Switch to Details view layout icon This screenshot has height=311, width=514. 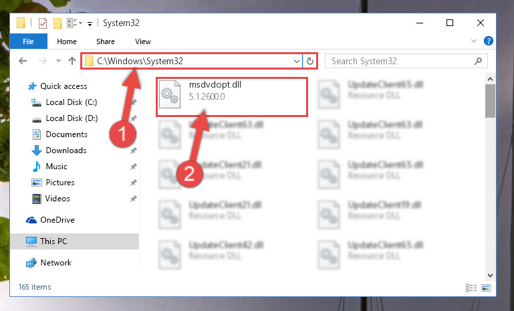point(471,288)
